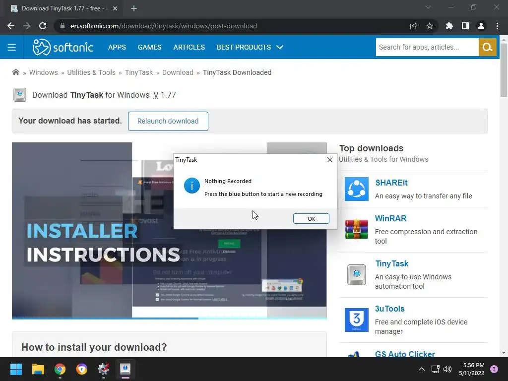Click OK in the TinyTask dialog
This screenshot has height=381, width=508.
point(311,219)
